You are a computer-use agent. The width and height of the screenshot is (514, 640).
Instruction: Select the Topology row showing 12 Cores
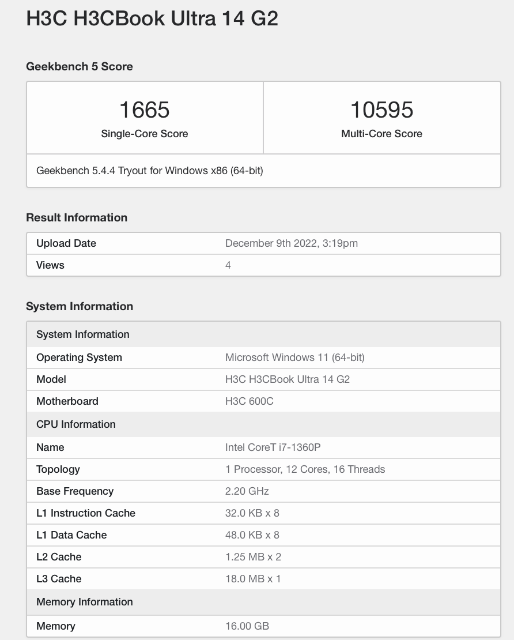click(305, 469)
